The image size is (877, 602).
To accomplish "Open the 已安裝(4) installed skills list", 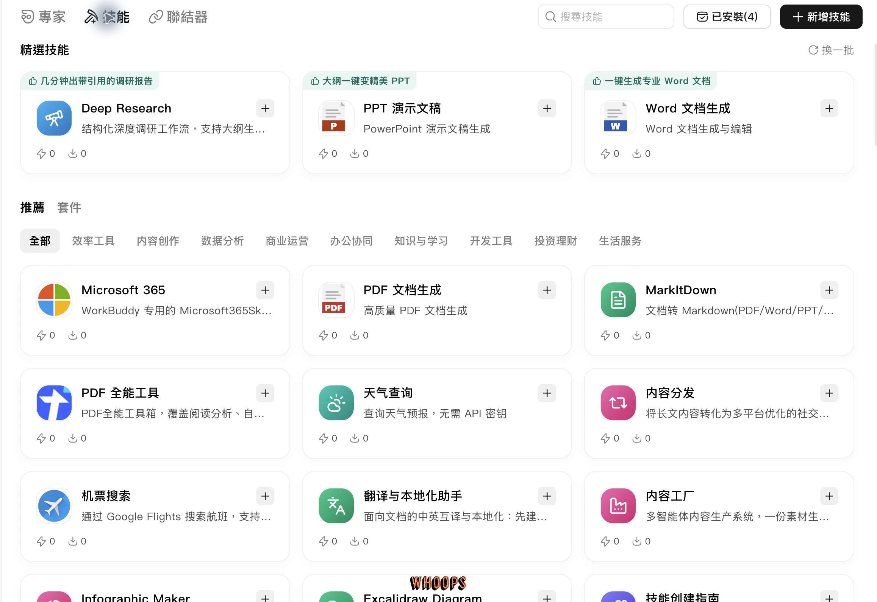I will click(727, 17).
